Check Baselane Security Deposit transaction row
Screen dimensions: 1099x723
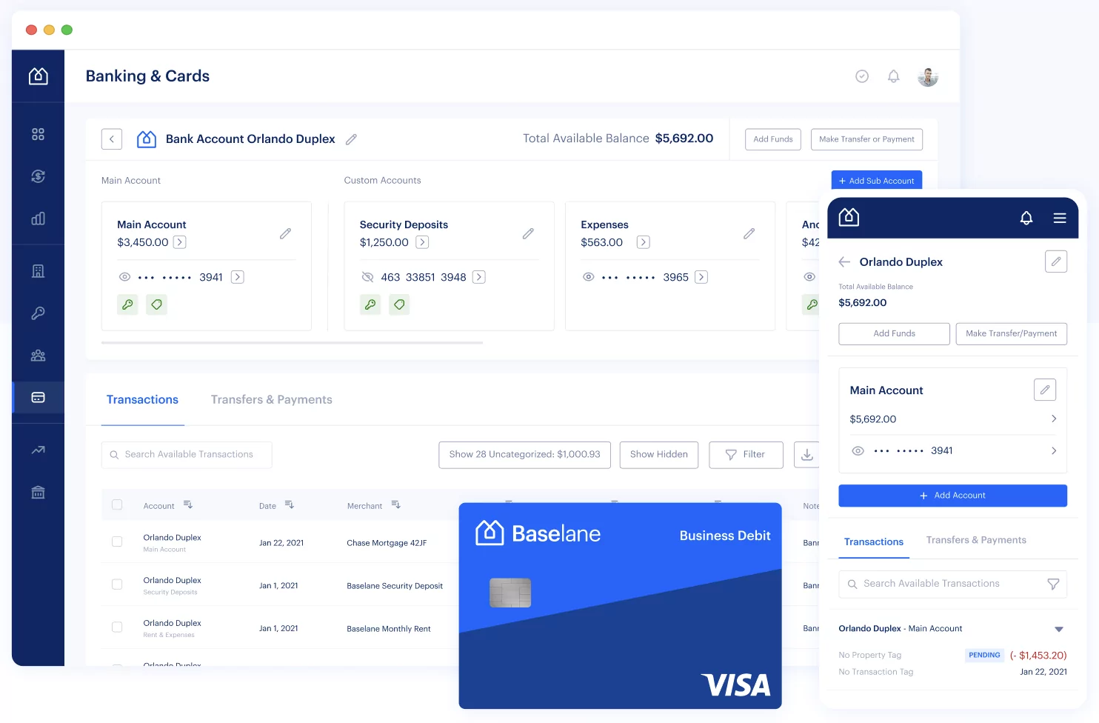click(117, 584)
